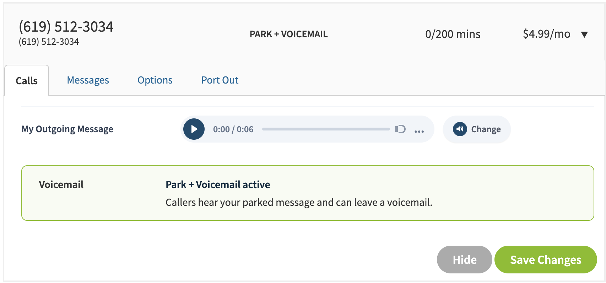The height and width of the screenshot is (283, 606).
Task: Click the PARK + VOICEMAIL plan label
Action: pos(289,34)
